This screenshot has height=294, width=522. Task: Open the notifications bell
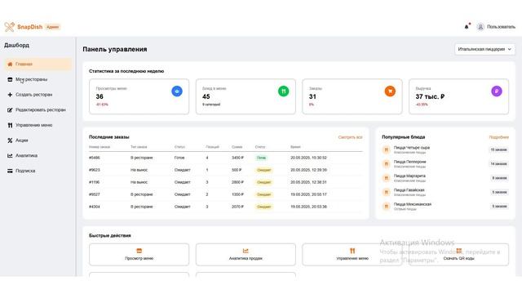[467, 27]
